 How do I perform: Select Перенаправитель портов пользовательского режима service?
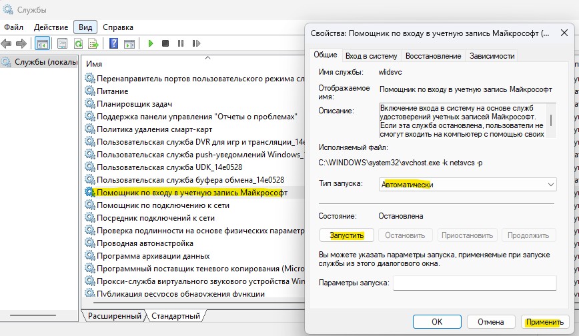pos(194,78)
